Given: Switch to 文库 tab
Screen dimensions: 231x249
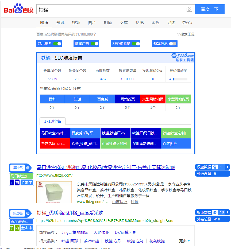Looking at the screenshot, I should pyautogui.click(x=124, y=22).
